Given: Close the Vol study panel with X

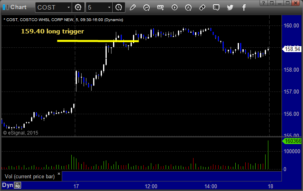Looking at the screenshot, I should 59,173.
